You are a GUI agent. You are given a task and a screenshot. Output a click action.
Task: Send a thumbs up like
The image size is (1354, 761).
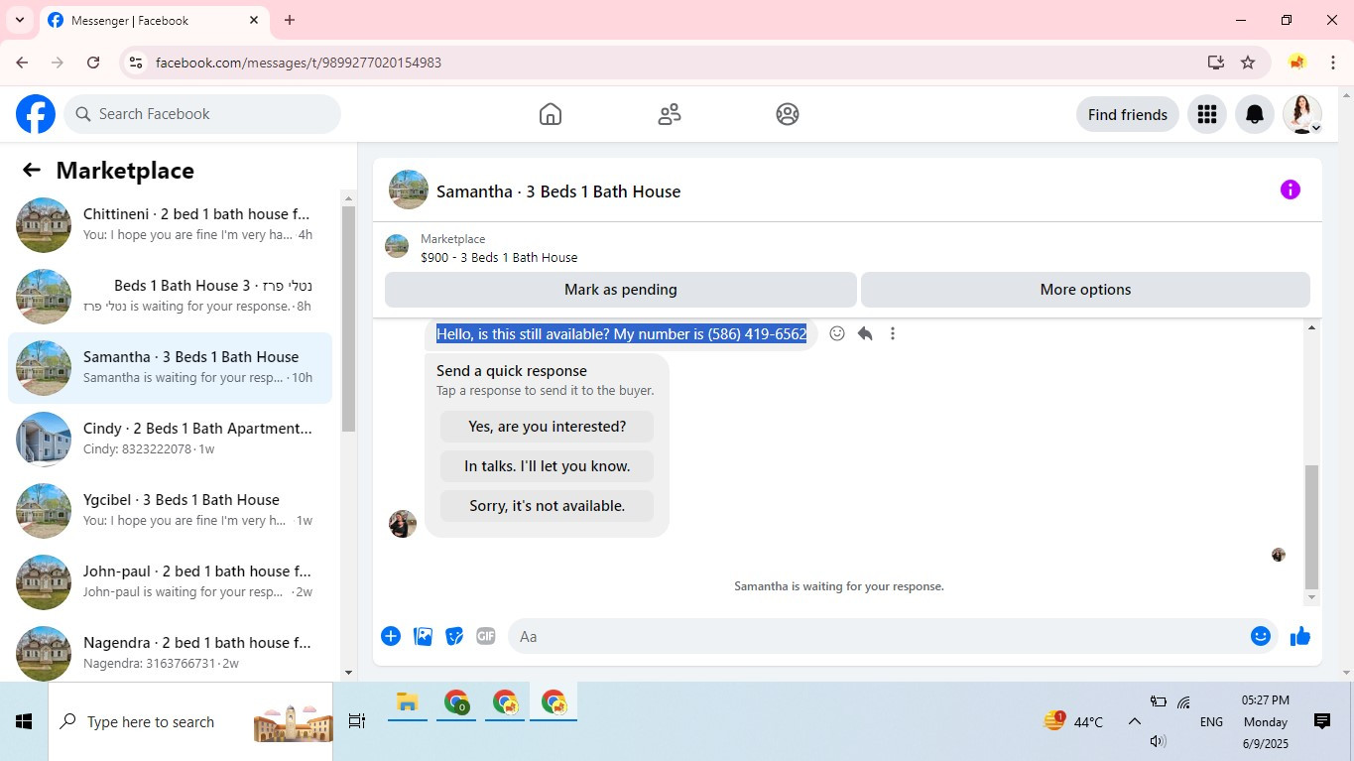pos(1300,636)
